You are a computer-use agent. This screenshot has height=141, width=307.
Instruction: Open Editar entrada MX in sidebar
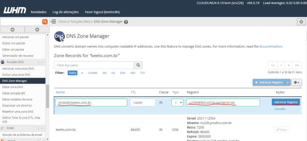pos(14,93)
